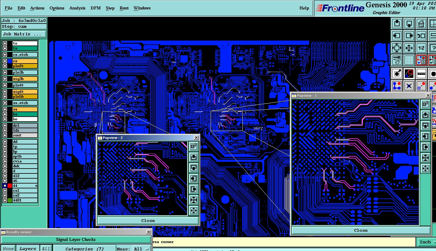Toggle the checkbox for layer 'pln4t'
Image resolution: width=436 pixels, height=251 pixels.
[x=5, y=85]
